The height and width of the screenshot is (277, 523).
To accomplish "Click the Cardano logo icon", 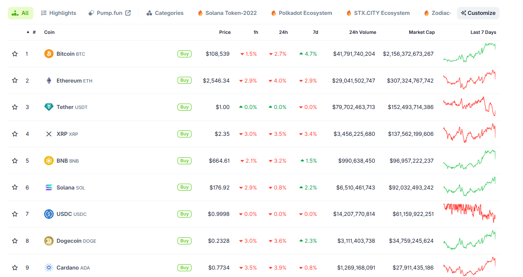I will tap(49, 268).
